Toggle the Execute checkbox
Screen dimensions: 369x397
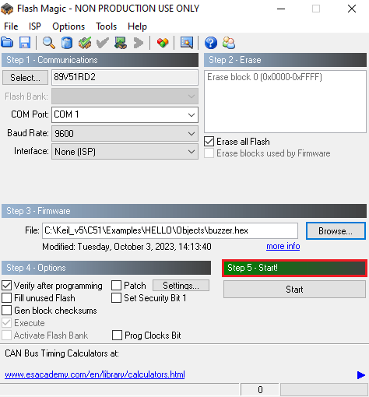click(6, 323)
